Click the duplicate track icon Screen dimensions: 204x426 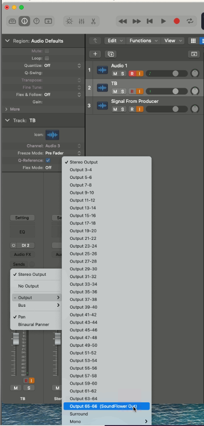111,54
